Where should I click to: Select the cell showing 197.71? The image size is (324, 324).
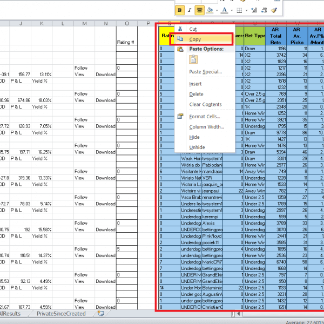(x=21, y=152)
